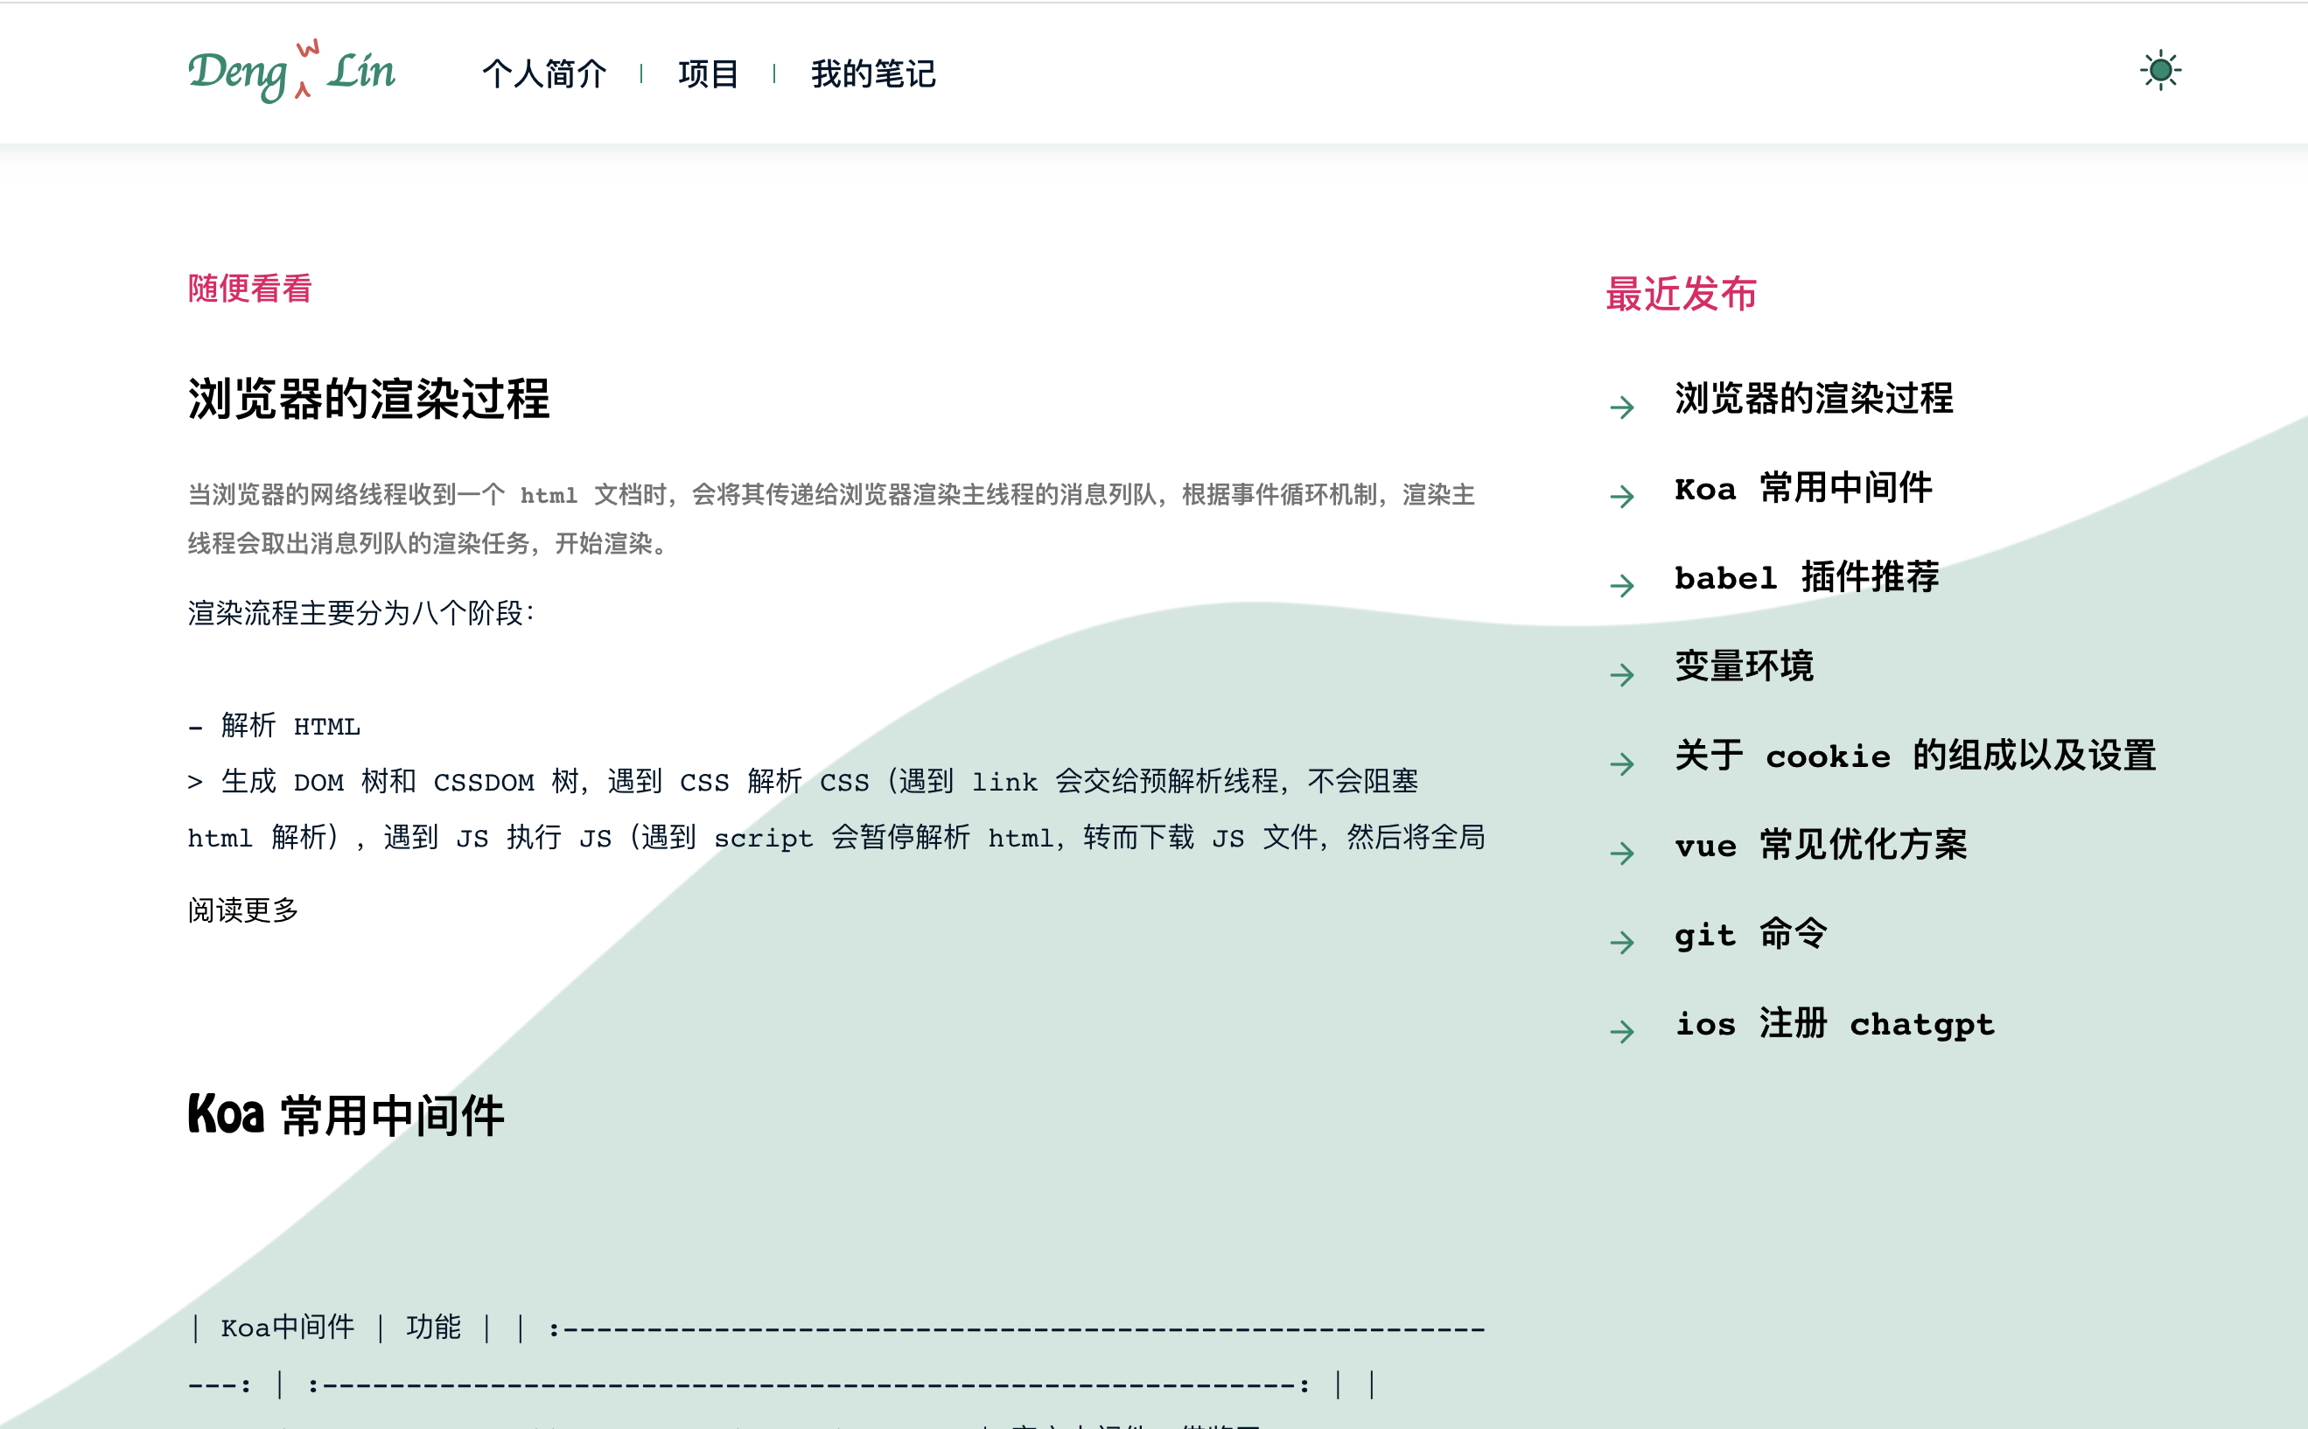Click the 最近发布 section heading

[x=1681, y=294]
